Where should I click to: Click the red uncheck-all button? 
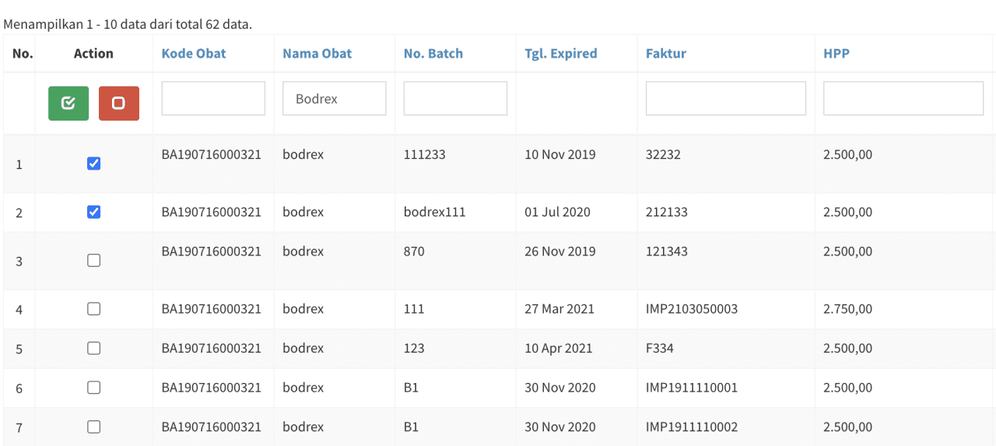pyautogui.click(x=119, y=104)
